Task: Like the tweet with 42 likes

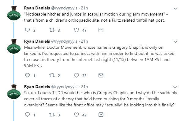Action: (x=77, y=115)
